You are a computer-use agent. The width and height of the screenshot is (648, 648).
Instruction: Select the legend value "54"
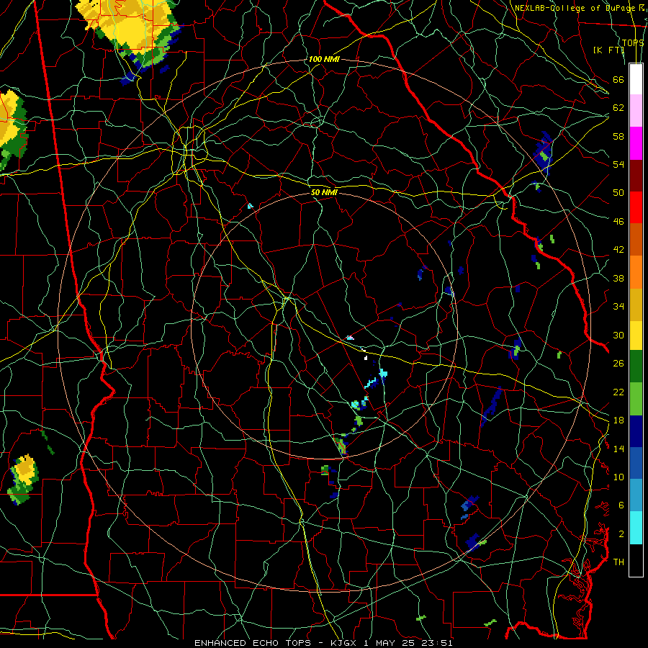click(x=618, y=164)
